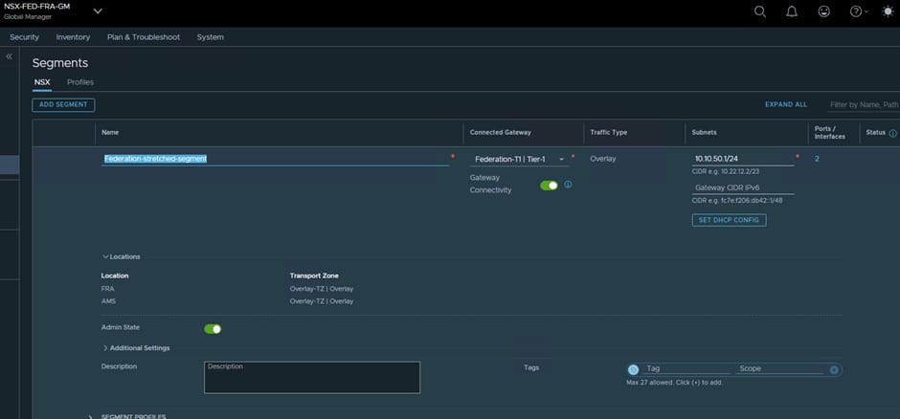Toggle Admin State switch
The width and height of the screenshot is (900, 419).
point(213,328)
